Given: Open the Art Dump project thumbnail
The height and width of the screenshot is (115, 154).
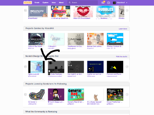Looking at the screenshot, I should click(76, 39).
